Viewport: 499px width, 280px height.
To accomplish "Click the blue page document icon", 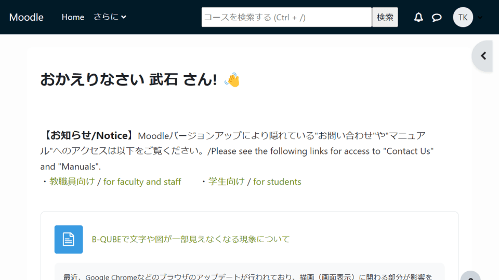I will point(69,240).
